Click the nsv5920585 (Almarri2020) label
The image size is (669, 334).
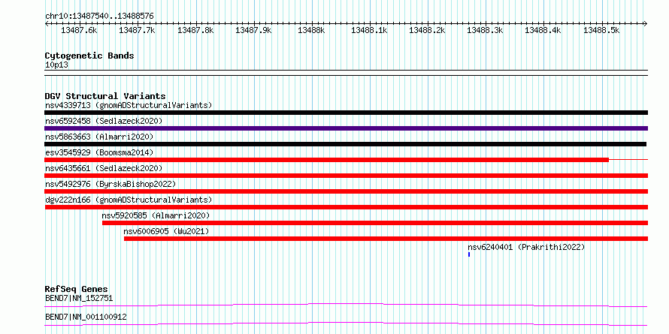(x=156, y=215)
